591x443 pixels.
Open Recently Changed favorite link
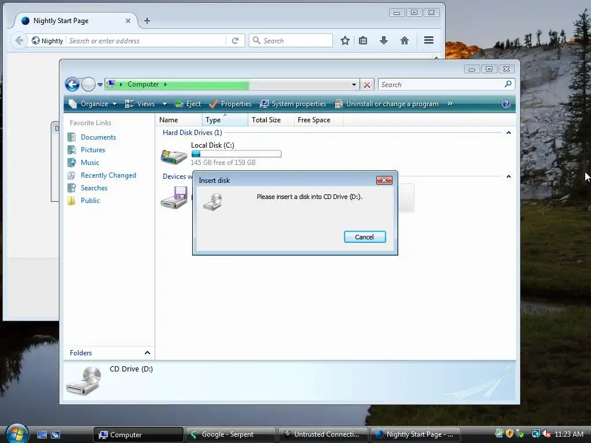(x=108, y=175)
